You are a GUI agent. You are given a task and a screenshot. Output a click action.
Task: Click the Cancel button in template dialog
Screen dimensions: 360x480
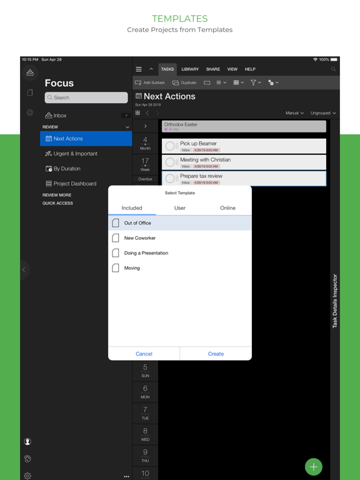[x=144, y=354]
